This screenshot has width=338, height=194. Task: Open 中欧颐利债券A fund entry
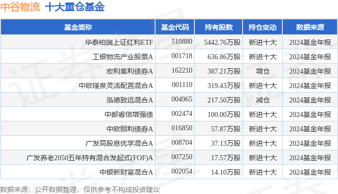tap(130, 129)
